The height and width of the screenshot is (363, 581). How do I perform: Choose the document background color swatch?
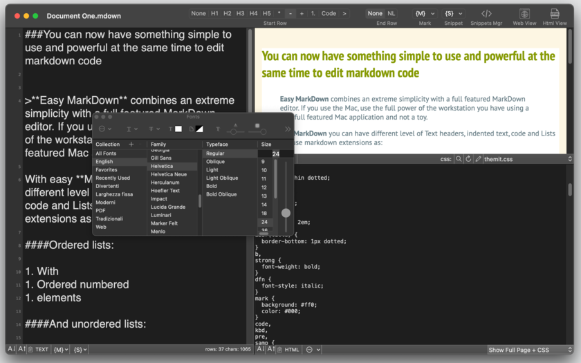point(199,129)
